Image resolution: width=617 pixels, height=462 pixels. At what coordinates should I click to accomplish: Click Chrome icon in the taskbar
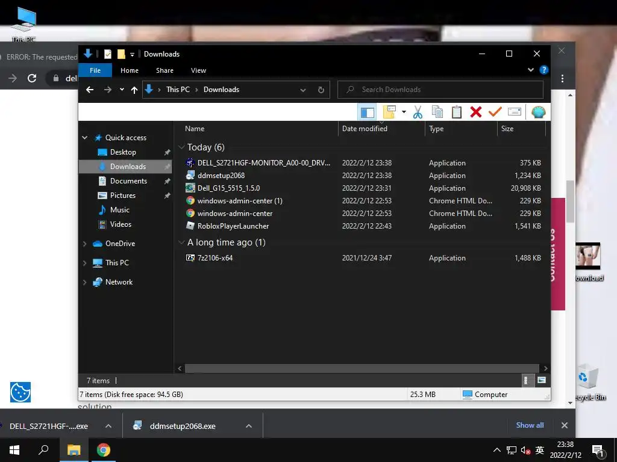coord(104,450)
